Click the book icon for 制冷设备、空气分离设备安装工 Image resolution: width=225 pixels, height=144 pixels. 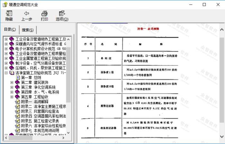pos(12,63)
